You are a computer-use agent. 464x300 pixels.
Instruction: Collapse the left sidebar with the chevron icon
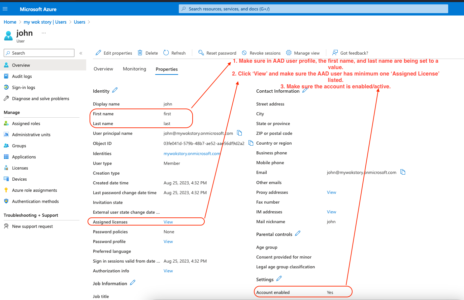[x=81, y=53]
